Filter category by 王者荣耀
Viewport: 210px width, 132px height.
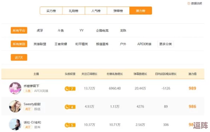tap(61, 44)
